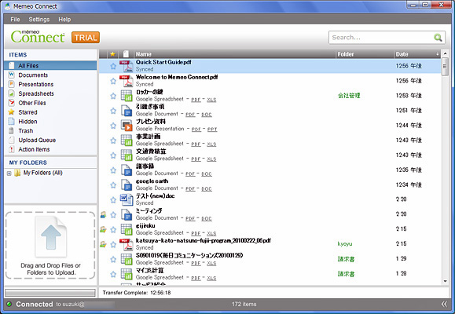Open PPT link for プレゼン資料

coord(212,130)
